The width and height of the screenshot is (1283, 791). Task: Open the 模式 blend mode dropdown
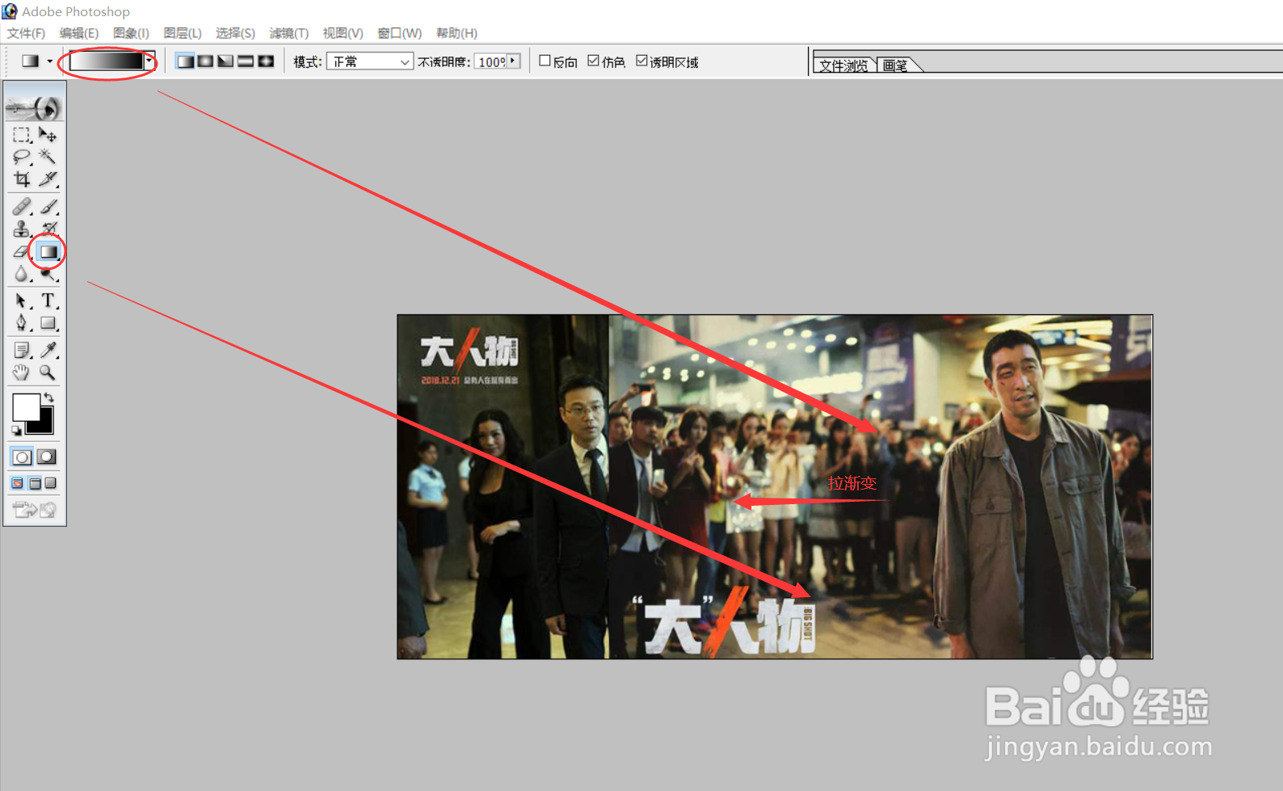(370, 61)
